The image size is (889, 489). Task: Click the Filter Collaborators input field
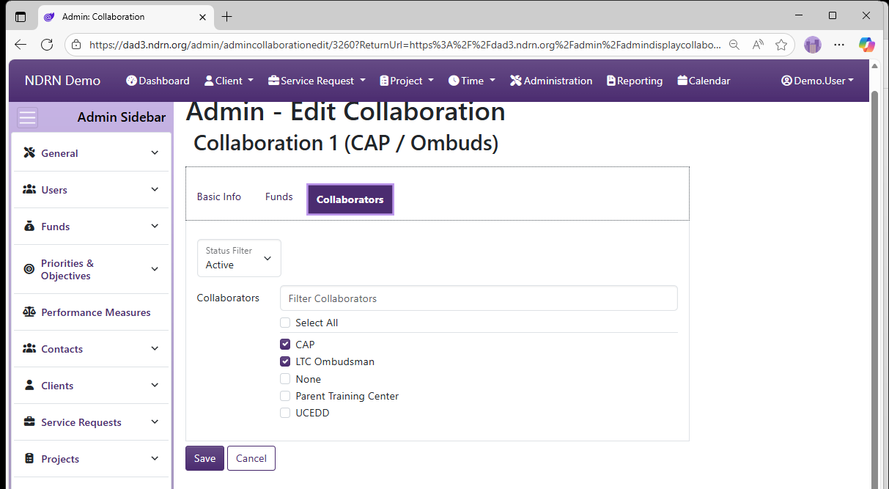[479, 298]
